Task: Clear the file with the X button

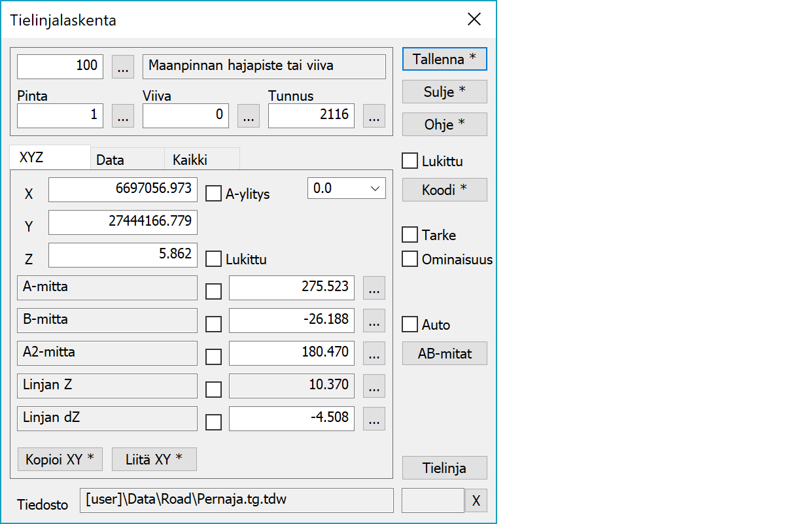Action: pos(476,501)
